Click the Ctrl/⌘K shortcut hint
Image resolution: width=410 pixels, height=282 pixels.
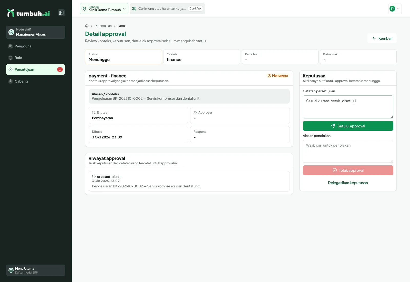pos(196,9)
